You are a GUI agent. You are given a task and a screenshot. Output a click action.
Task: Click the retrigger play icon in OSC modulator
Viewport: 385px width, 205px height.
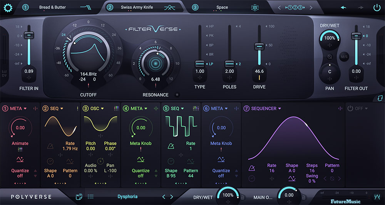tap(100, 161)
